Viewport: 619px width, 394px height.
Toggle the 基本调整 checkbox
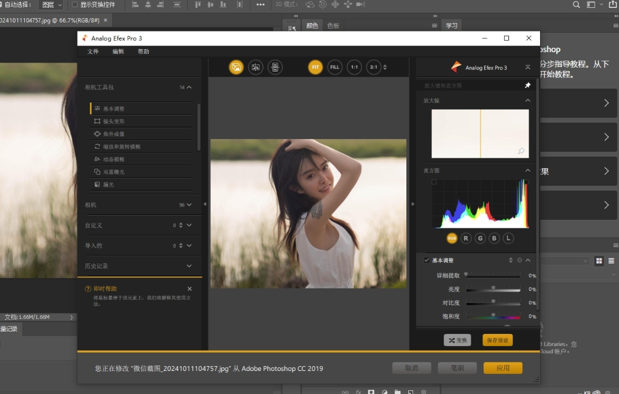point(427,260)
